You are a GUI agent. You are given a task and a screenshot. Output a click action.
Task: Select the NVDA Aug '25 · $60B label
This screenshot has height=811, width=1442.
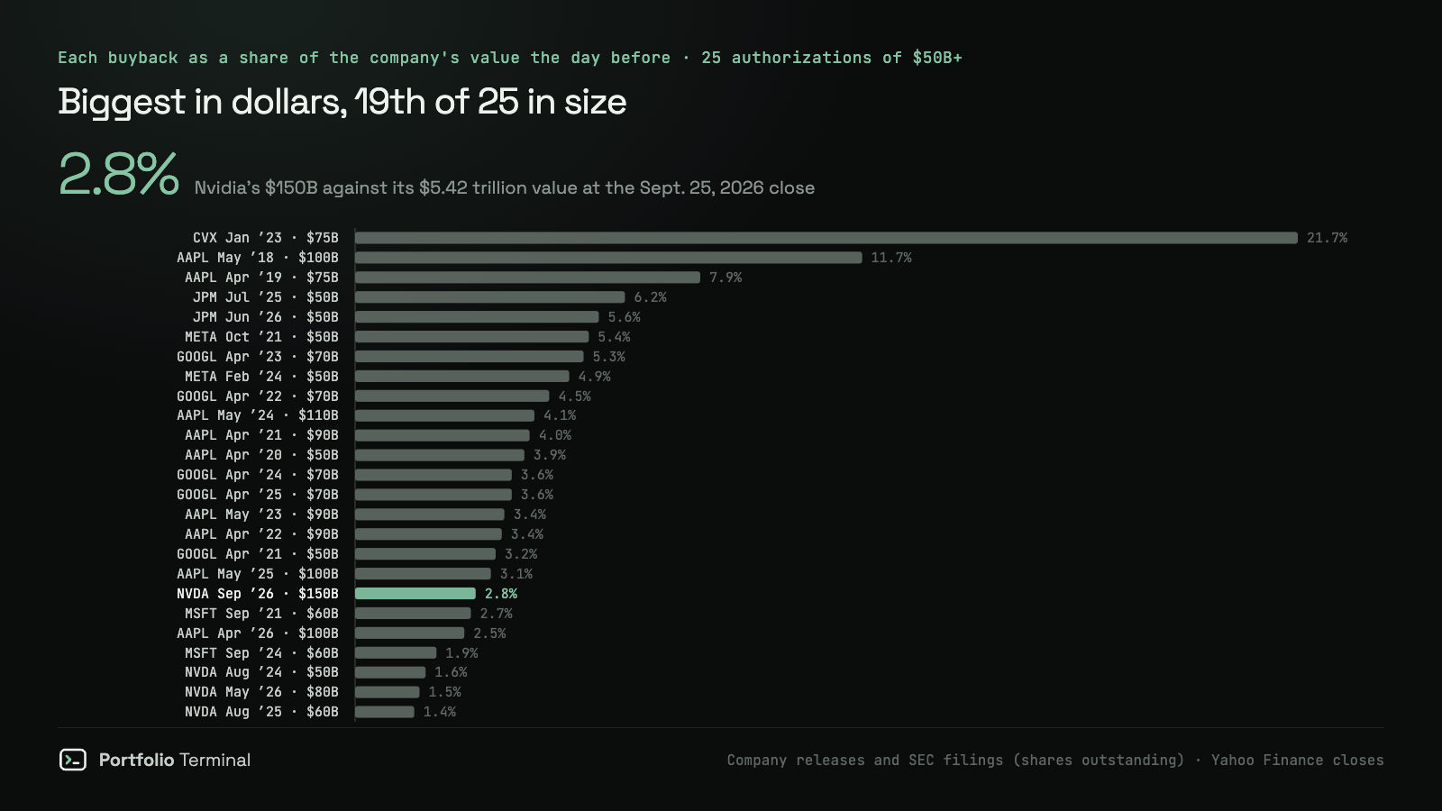pos(261,712)
